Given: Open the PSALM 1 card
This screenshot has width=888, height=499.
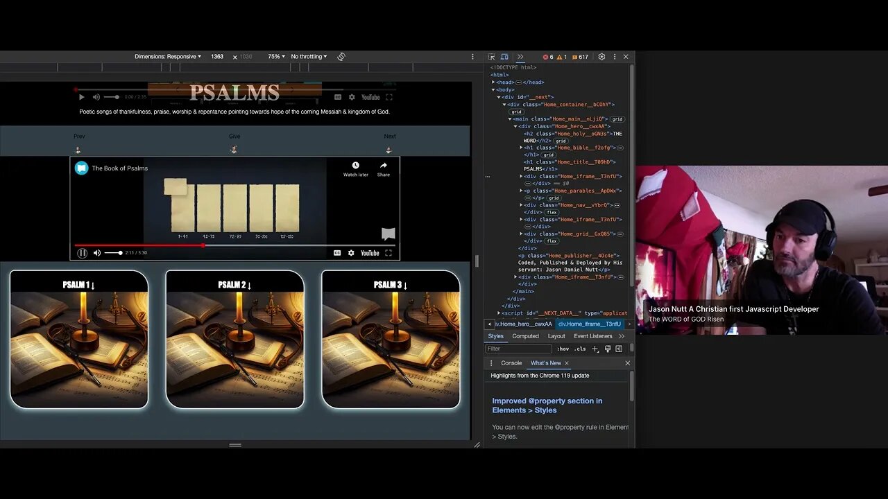Looking at the screenshot, I should click(79, 339).
